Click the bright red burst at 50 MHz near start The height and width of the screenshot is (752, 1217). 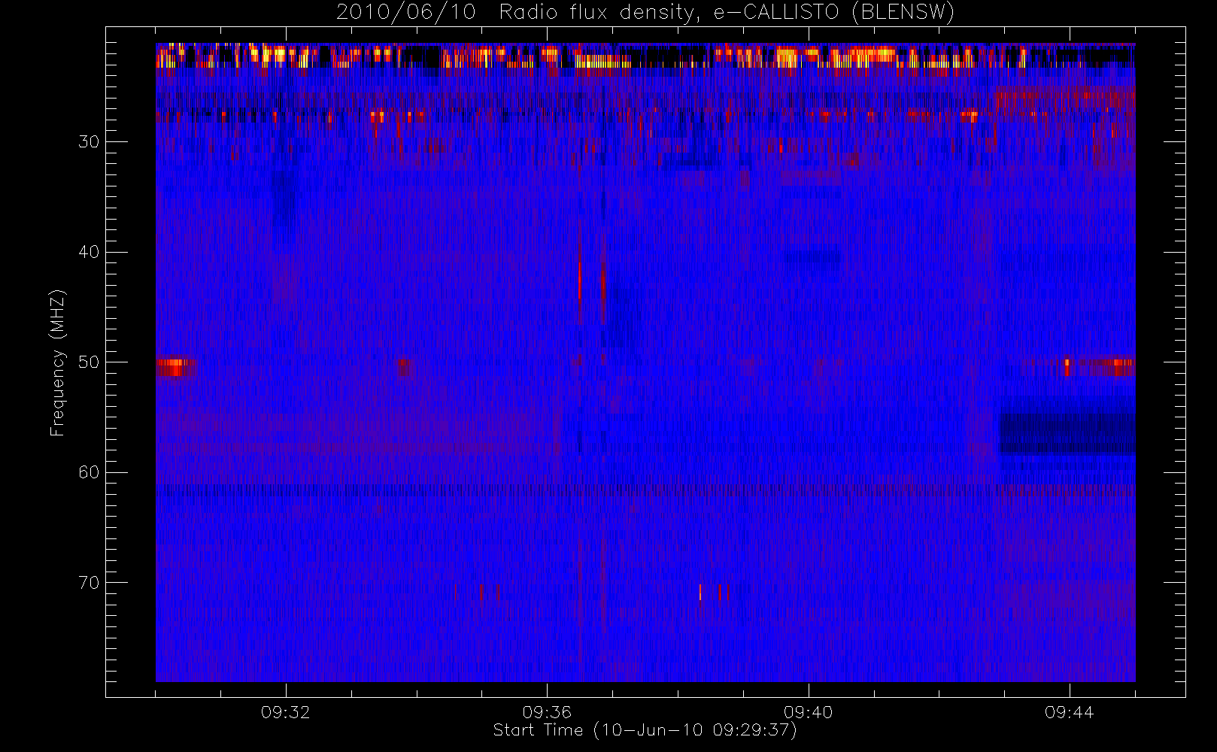(175, 367)
